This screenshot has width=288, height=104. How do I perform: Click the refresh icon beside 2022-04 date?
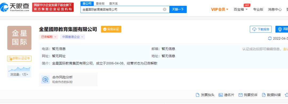click(x=270, y=38)
